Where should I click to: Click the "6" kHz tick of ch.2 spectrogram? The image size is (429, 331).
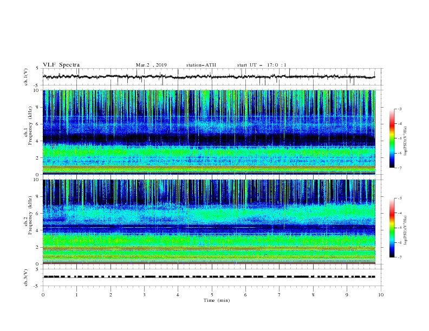tap(38, 213)
